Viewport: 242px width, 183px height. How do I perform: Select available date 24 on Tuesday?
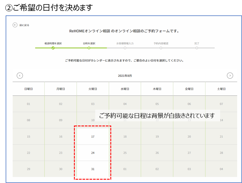pos(93,153)
